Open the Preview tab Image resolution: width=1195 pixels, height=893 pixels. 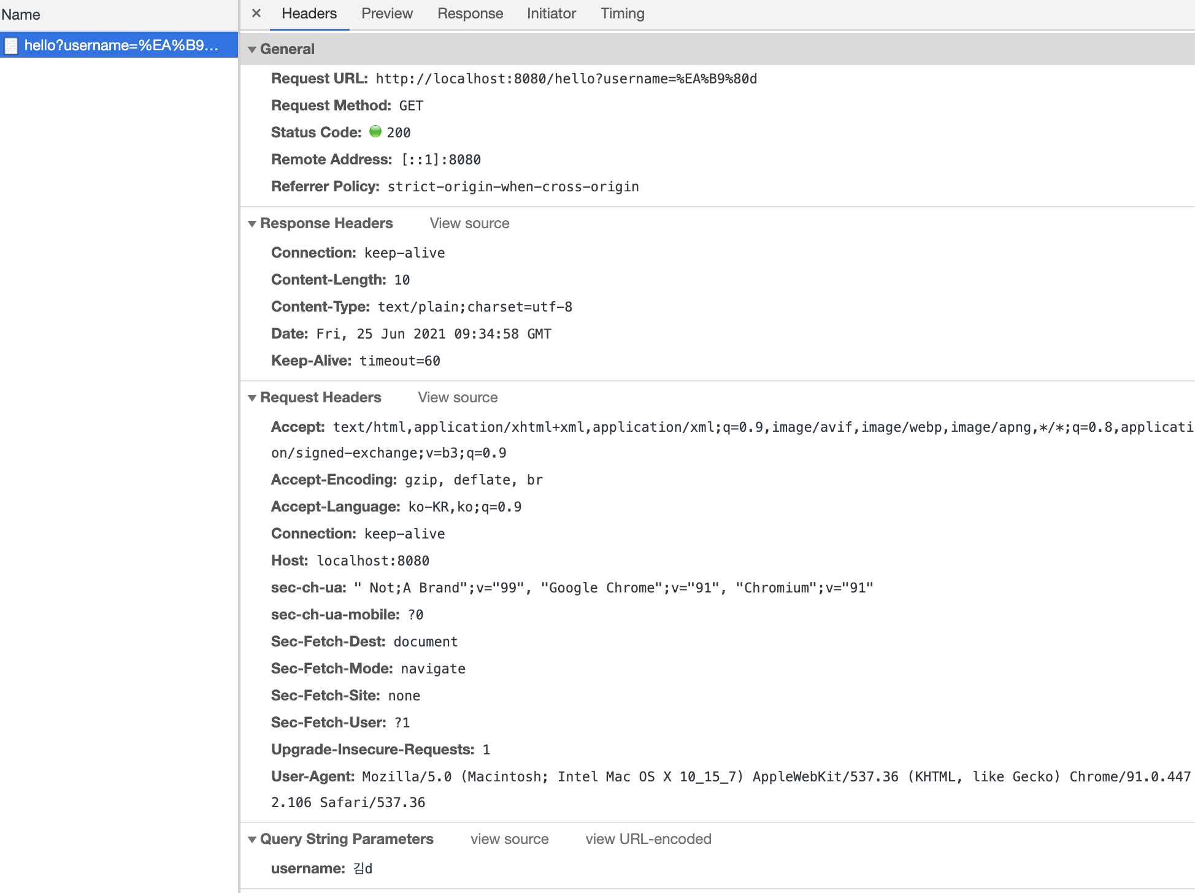tap(386, 13)
